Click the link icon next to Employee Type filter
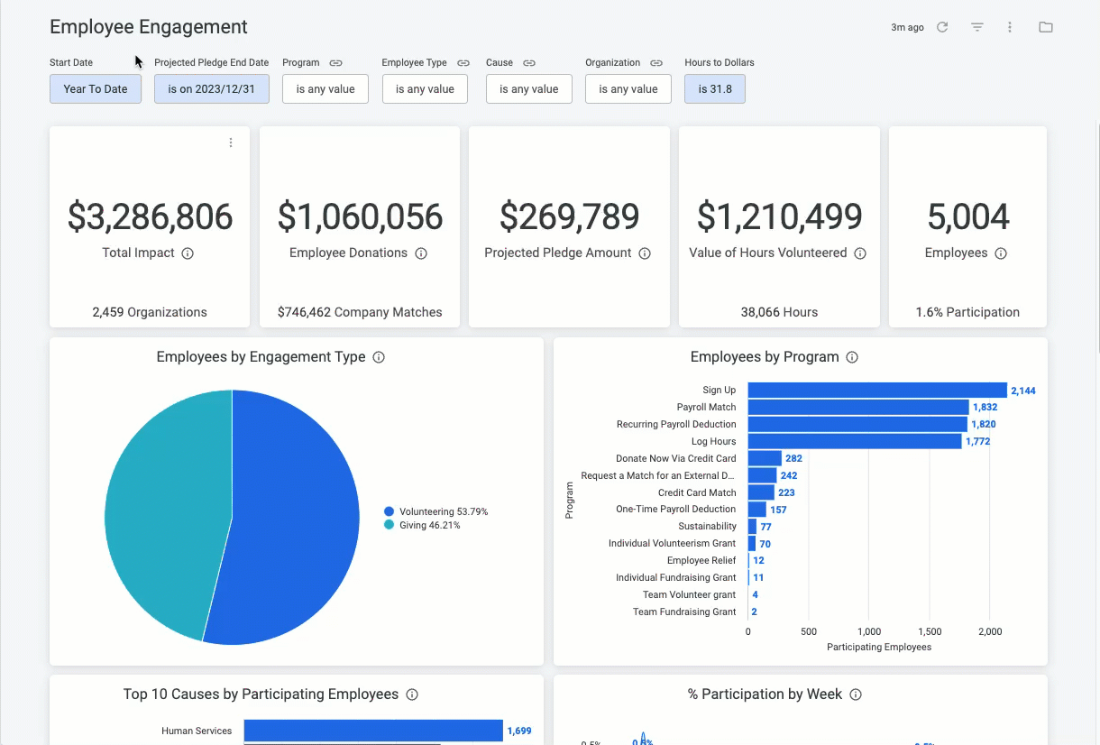 point(463,63)
